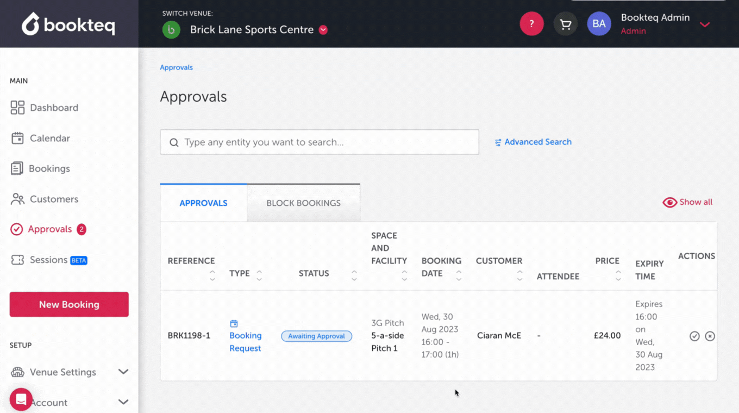Open Dashboard from the sidebar

53,108
